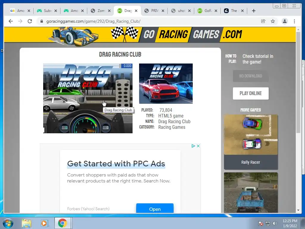Screen dimensions: 305x229
Task: Click the page scroll up arrow
Action: [x=298, y=30]
